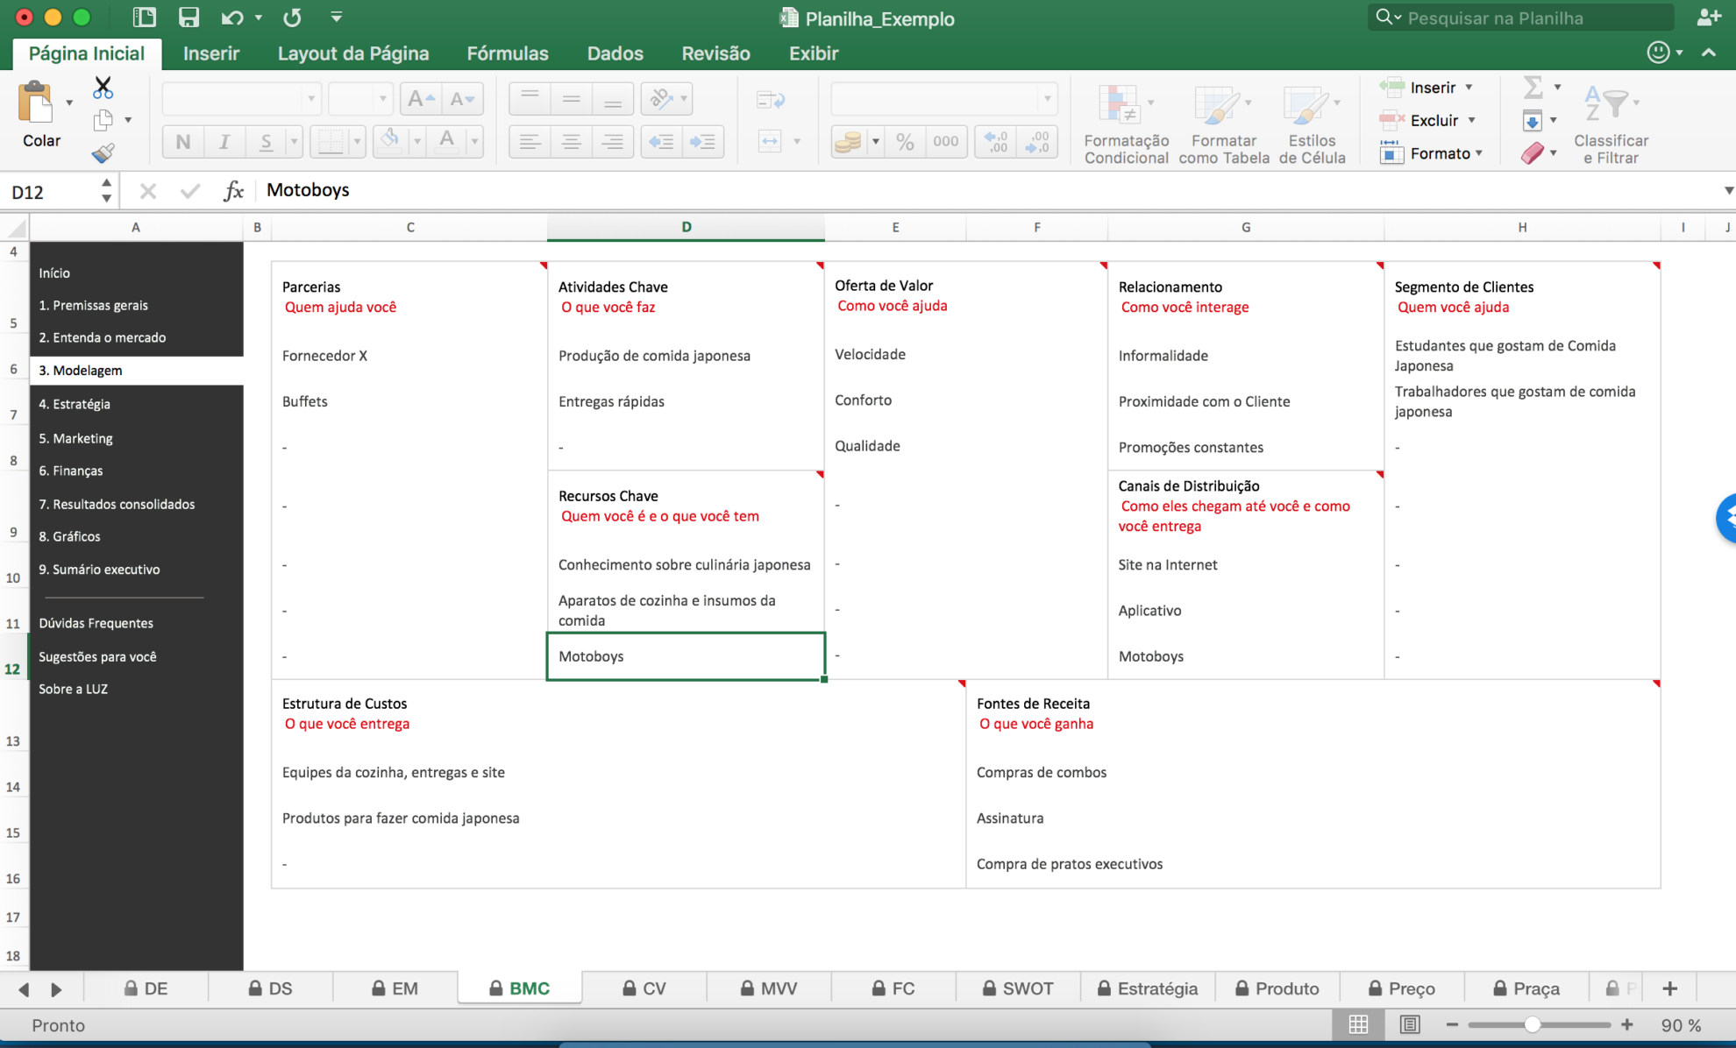Click the percent style icon
The height and width of the screenshot is (1048, 1736).
(905, 142)
